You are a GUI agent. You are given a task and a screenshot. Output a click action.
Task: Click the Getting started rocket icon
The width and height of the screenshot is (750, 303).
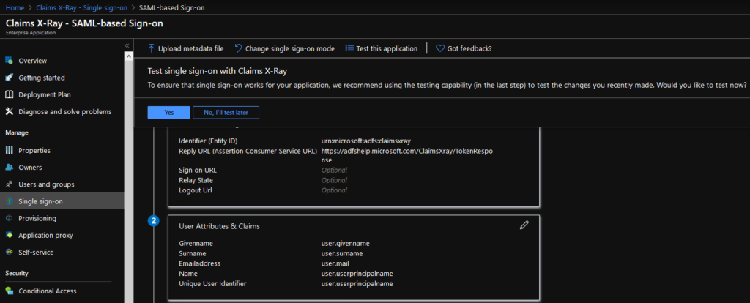[10, 78]
